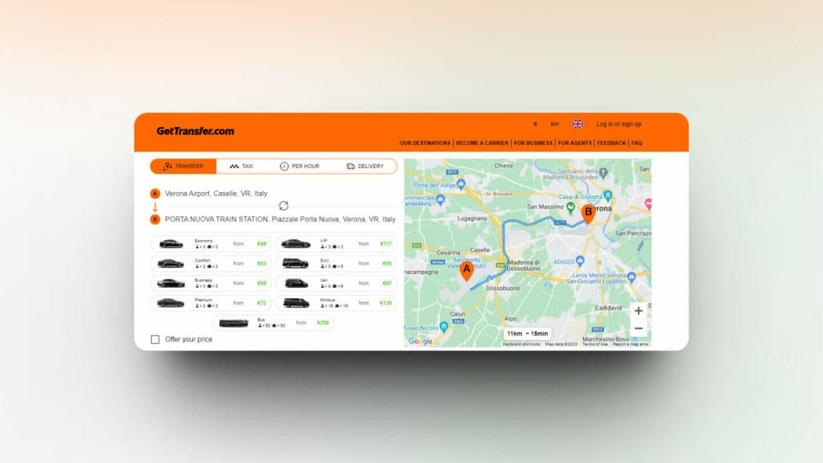Image resolution: width=823 pixels, height=463 pixels.
Task: Open the km distance unit selector
Action: 554,124
